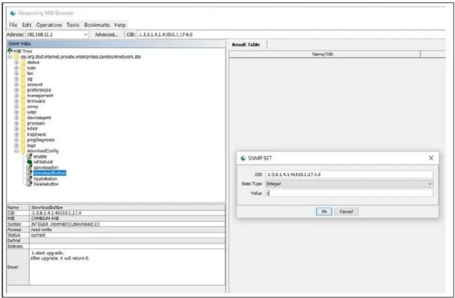The image size is (455, 298).
Task: Collapse the root iso.org.dod node
Action: click(x=11, y=57)
